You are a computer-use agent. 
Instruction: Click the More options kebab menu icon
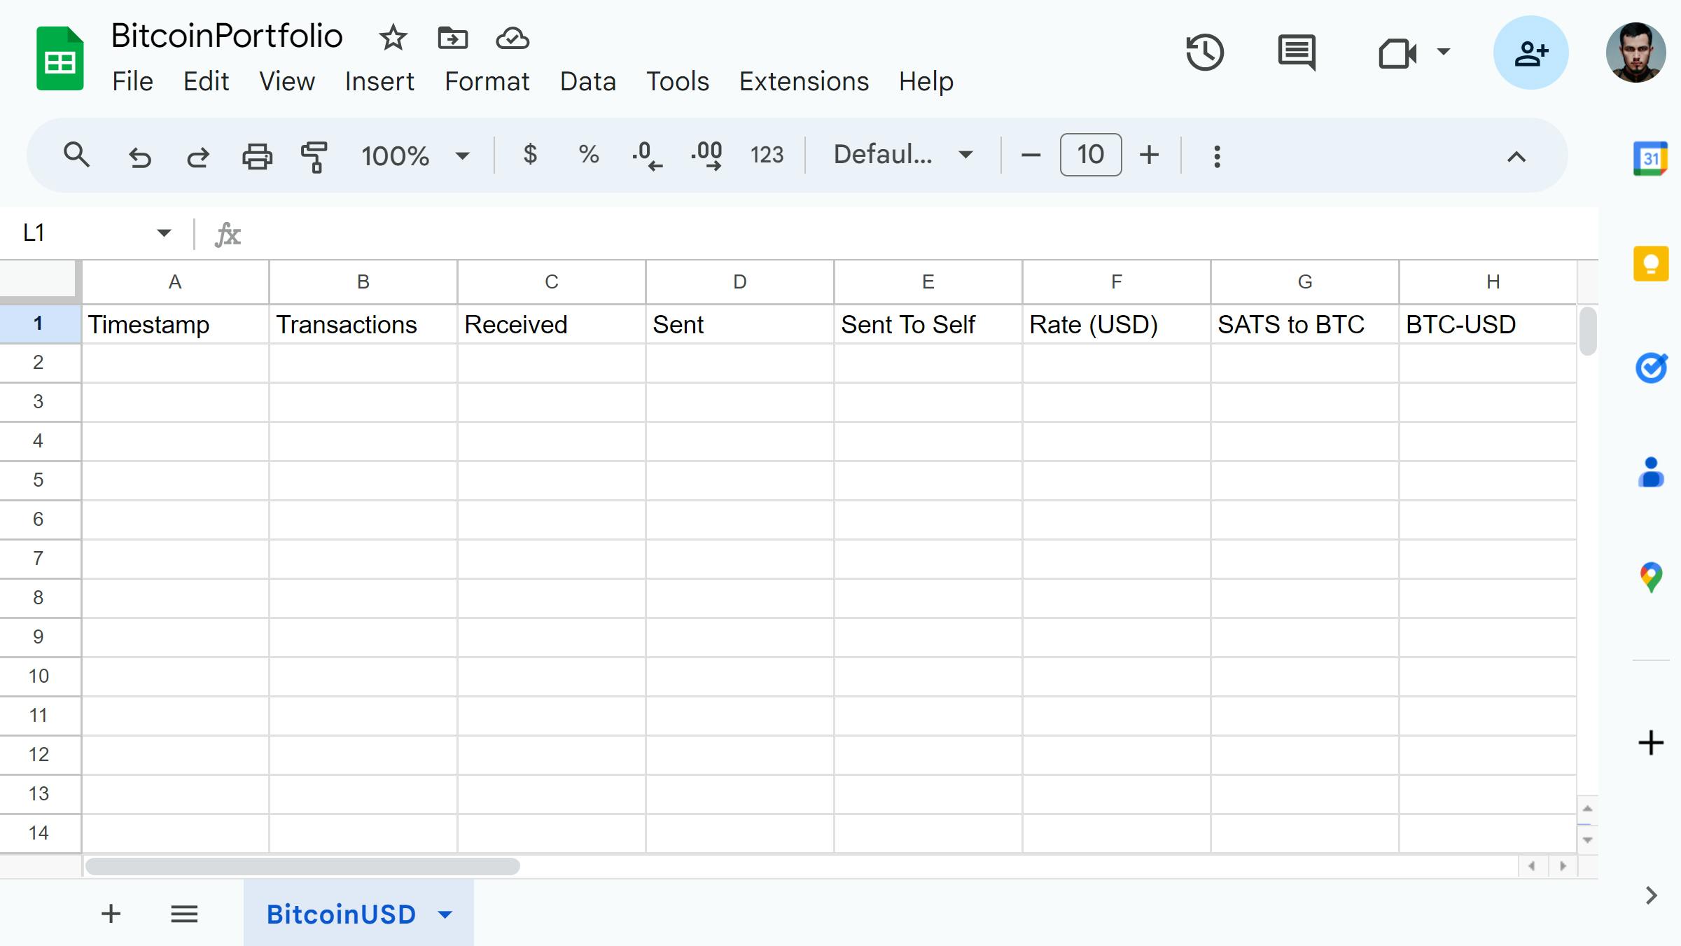click(x=1217, y=155)
